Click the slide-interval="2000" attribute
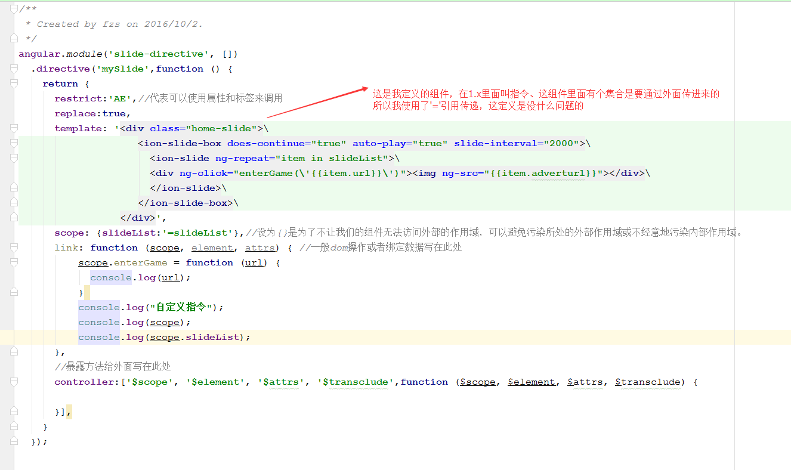The width and height of the screenshot is (791, 470). click(x=517, y=143)
